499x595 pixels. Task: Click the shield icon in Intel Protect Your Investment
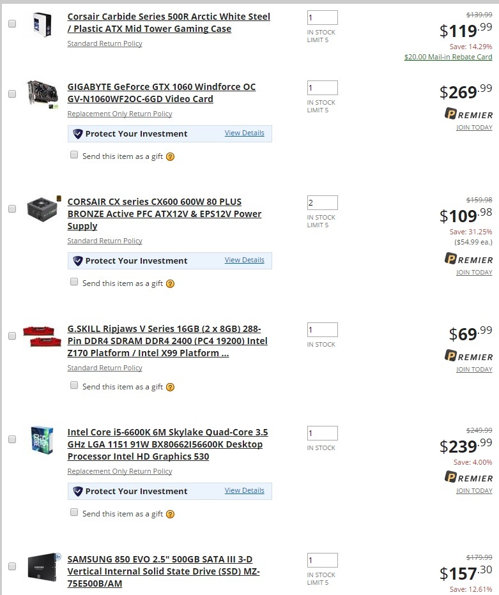click(78, 492)
